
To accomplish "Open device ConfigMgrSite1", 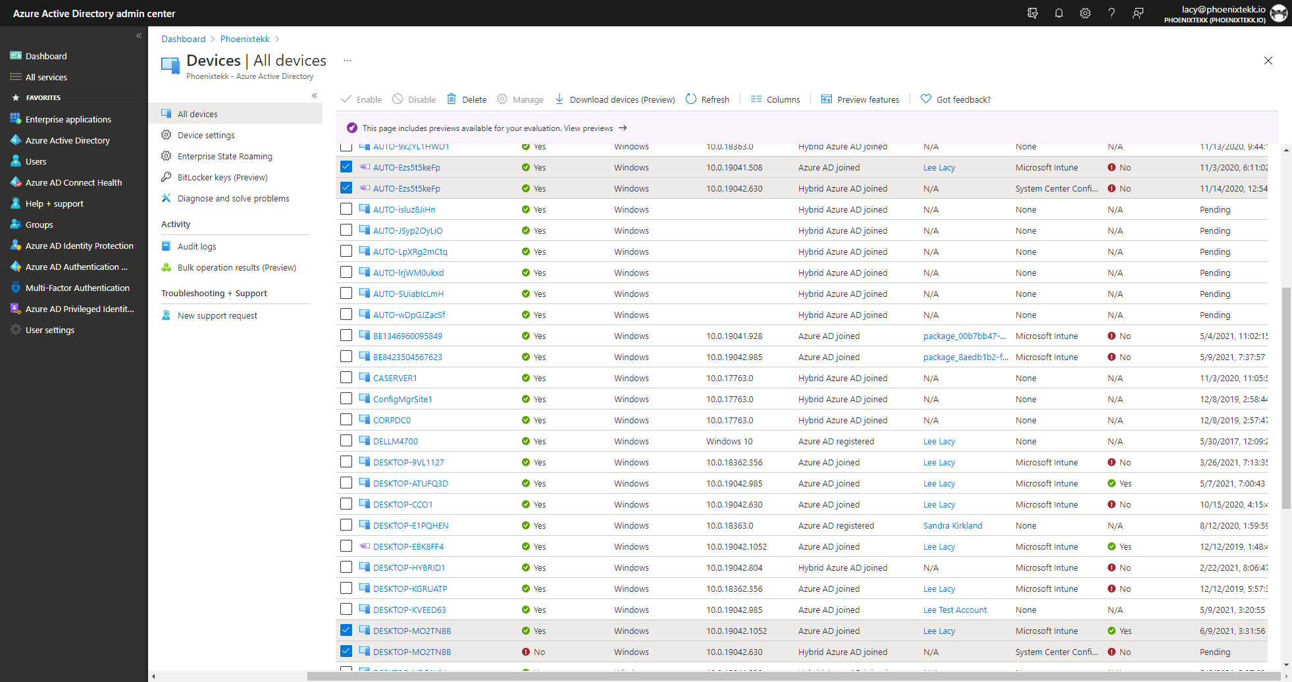I will [x=403, y=399].
